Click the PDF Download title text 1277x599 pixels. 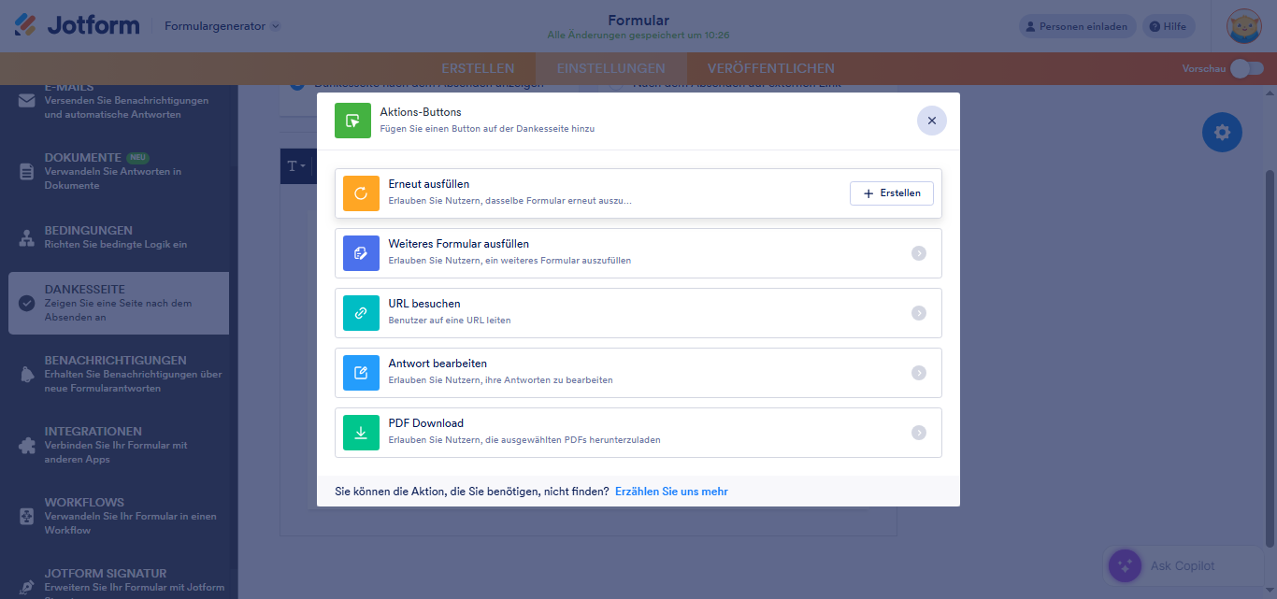click(x=426, y=423)
